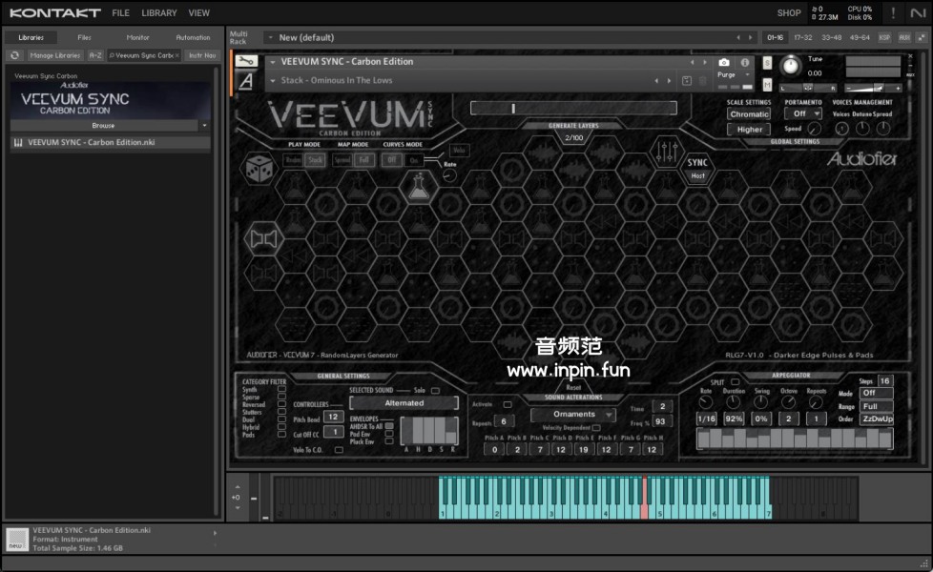Open Arpeggiator Mode dropdown

tap(877, 393)
